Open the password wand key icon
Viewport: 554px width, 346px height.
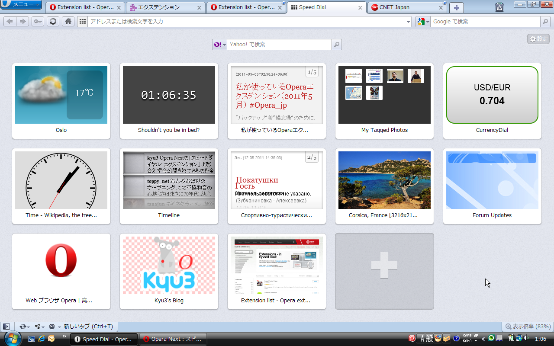(38, 21)
